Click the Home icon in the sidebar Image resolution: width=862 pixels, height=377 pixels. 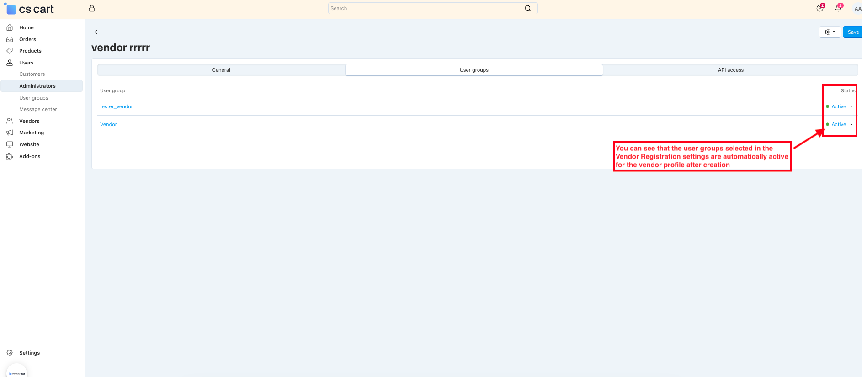point(10,27)
